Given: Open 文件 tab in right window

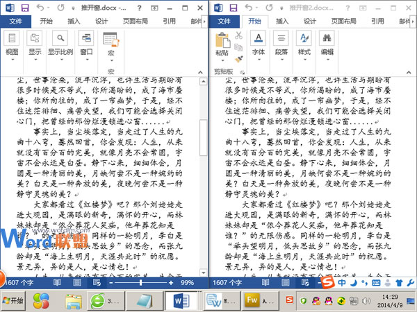Looking at the screenshot, I should tap(224, 21).
